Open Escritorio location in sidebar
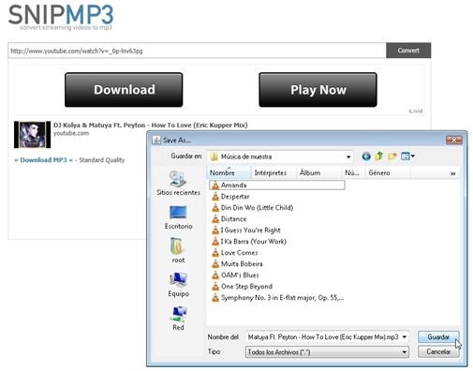The height and width of the screenshot is (371, 473). 178,217
